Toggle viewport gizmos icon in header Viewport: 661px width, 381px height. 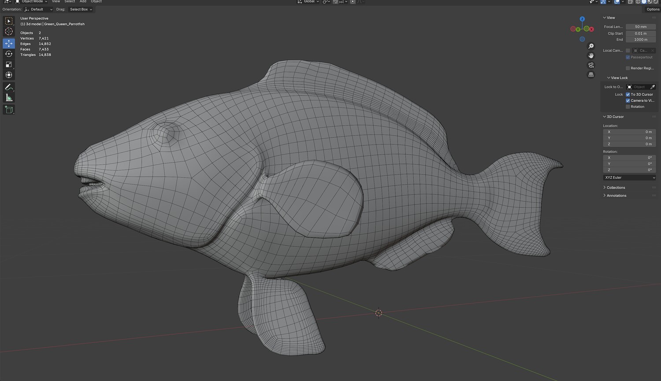pos(604,2)
